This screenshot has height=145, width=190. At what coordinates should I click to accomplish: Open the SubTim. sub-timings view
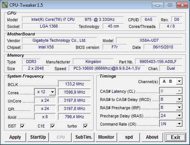click(x=84, y=137)
